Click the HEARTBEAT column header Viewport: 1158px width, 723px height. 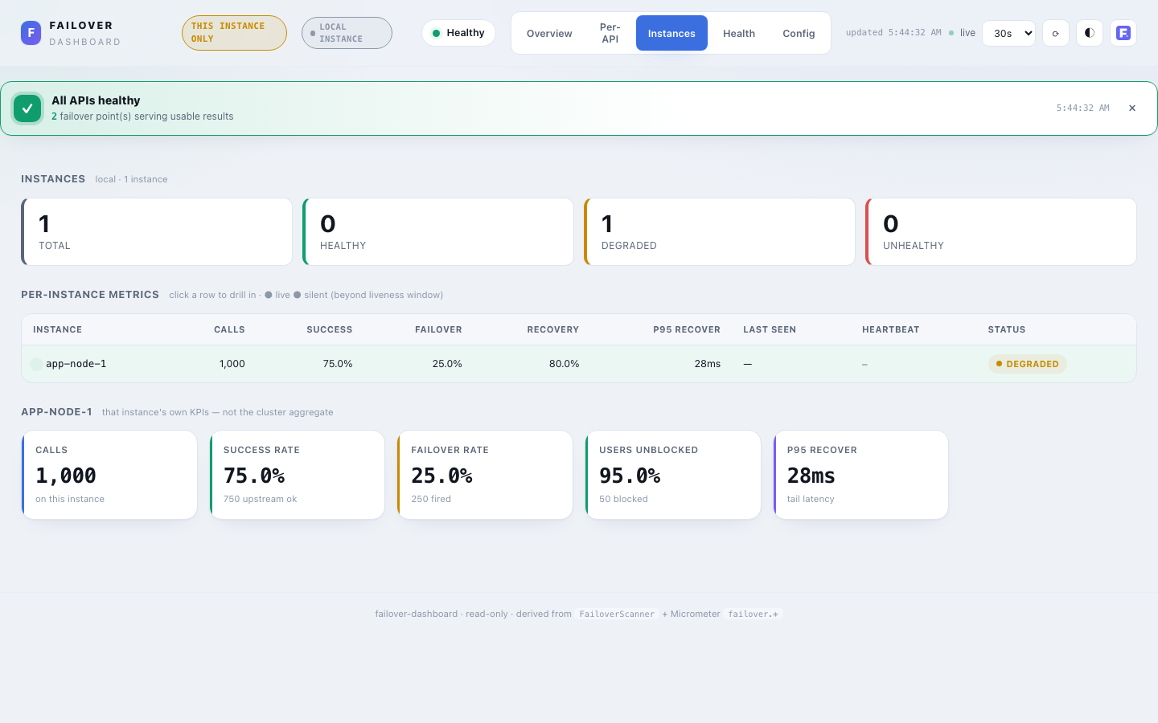tap(890, 329)
